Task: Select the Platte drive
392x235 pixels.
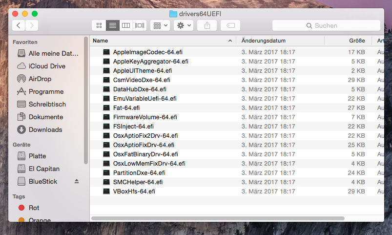Action: tap(32, 156)
